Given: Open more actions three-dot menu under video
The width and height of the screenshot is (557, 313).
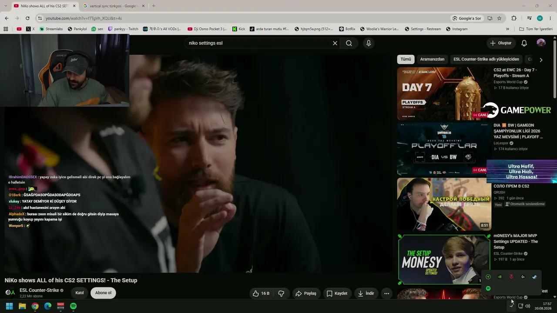Looking at the screenshot, I should [386, 293].
